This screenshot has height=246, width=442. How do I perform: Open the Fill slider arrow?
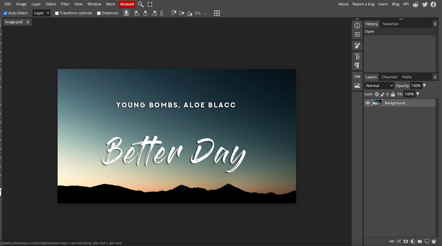[x=417, y=94]
